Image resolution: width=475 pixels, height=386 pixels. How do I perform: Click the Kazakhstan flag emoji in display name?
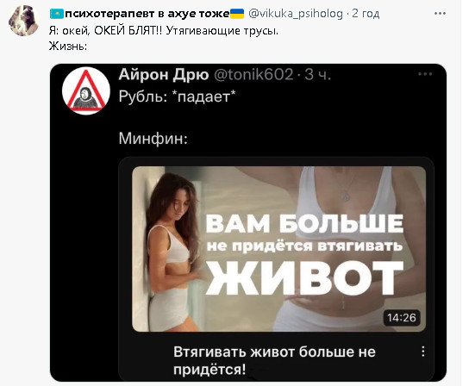click(x=57, y=14)
